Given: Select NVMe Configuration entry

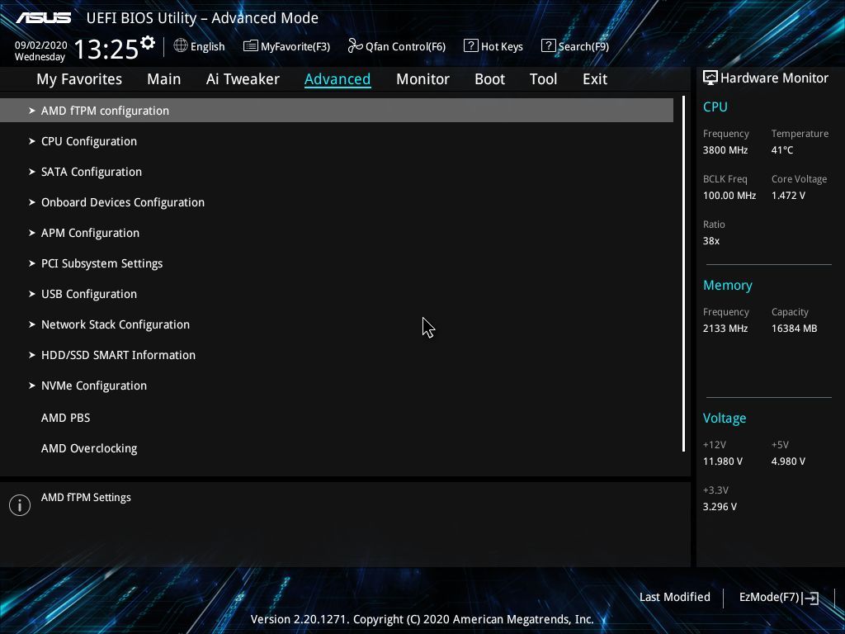Looking at the screenshot, I should (94, 386).
